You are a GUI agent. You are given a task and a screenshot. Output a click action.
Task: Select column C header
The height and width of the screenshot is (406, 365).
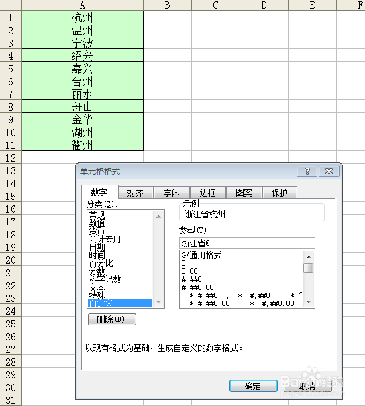pyautogui.click(x=215, y=5)
